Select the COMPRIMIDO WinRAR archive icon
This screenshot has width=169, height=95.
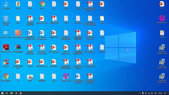click(x=18, y=49)
